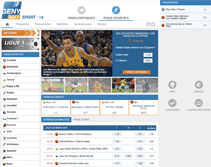The height and width of the screenshot is (167, 211).
Task: Select Baseball in the sports sidebar
Action: click(x=20, y=151)
